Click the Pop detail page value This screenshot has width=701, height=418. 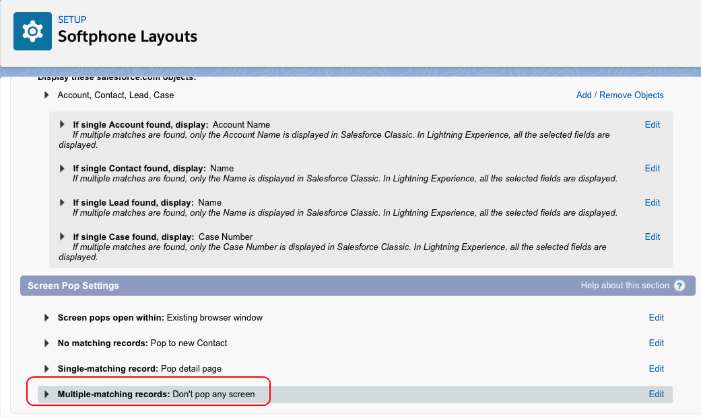pyautogui.click(x=191, y=368)
